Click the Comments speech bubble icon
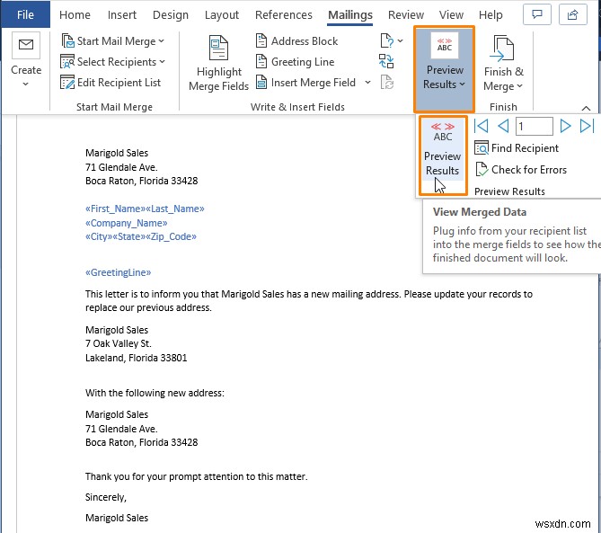 (537, 15)
